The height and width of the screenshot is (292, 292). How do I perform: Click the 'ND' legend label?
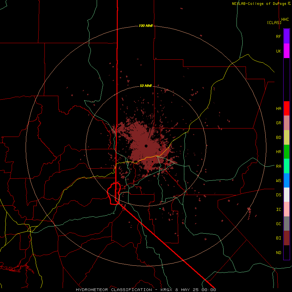coord(278,253)
